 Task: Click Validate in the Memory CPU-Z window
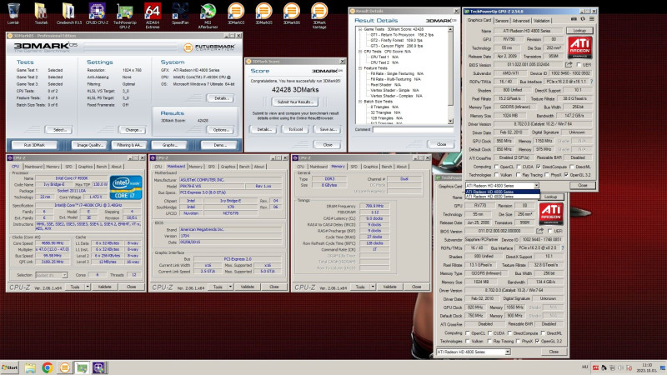(x=389, y=287)
